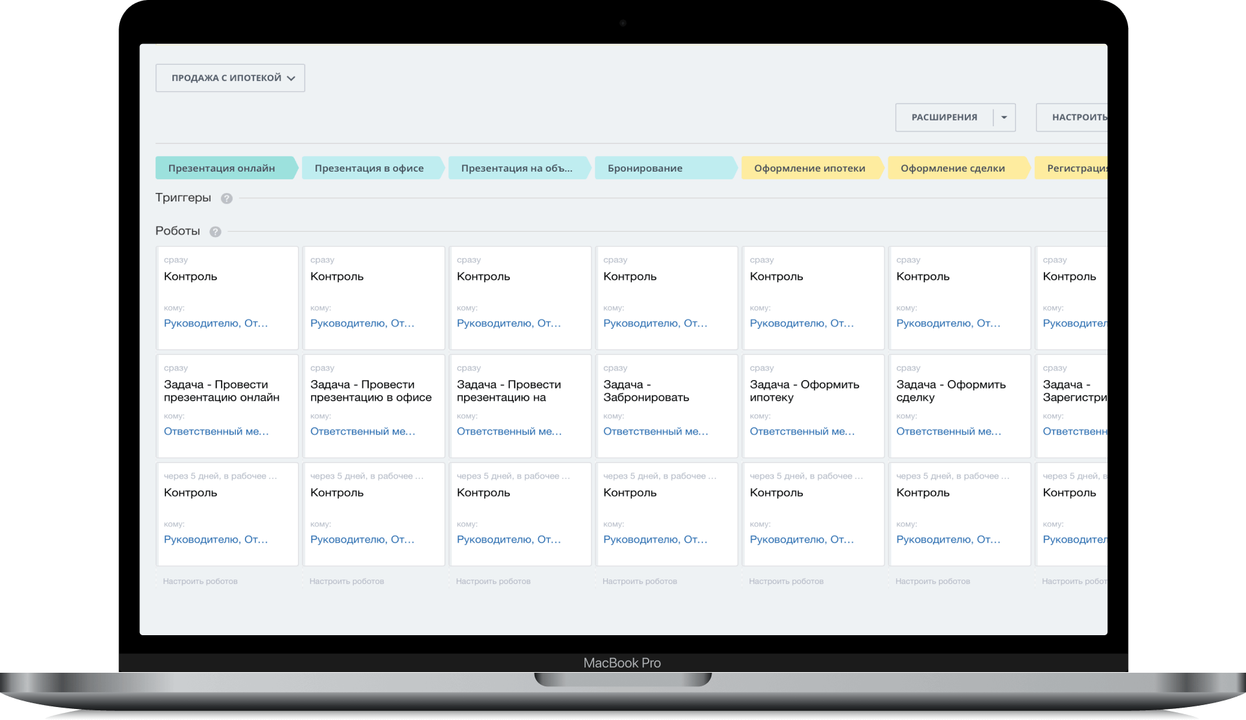Select Бронирование stage header
The height and width of the screenshot is (720, 1246).
pos(645,168)
